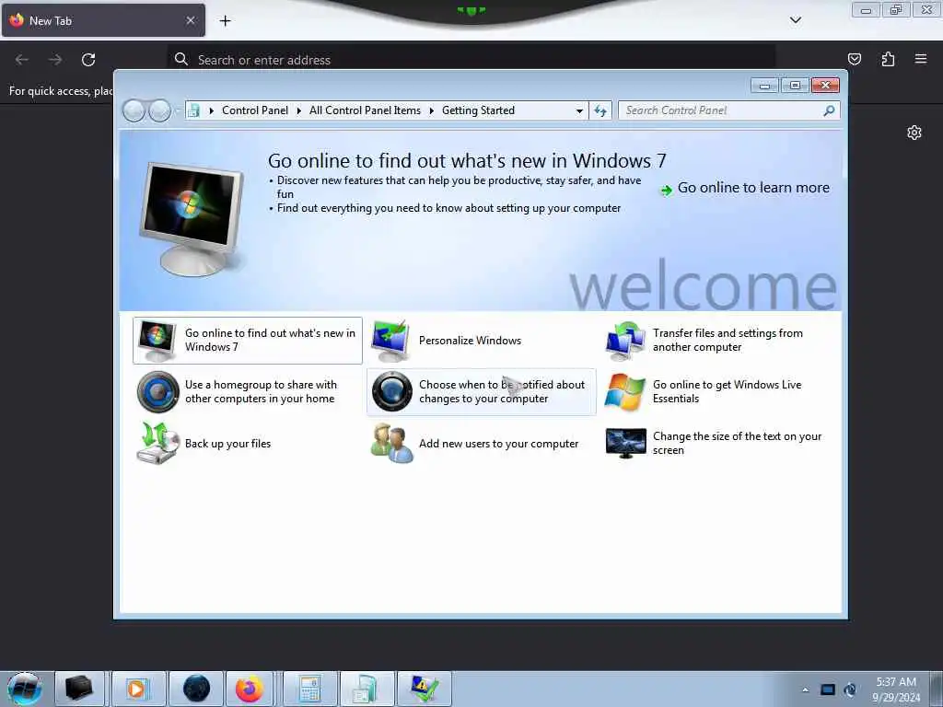The height and width of the screenshot is (707, 943).
Task: Click the Control Panel address bar folder icon
Action: pyautogui.click(x=193, y=110)
